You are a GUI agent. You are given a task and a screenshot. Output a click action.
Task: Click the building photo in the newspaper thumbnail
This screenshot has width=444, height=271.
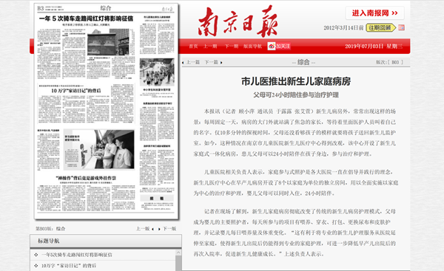click(x=108, y=42)
